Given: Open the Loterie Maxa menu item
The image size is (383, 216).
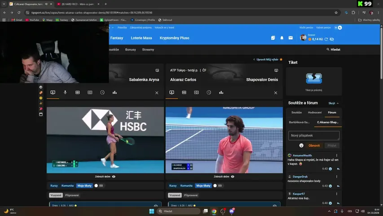Looking at the screenshot, I should pyautogui.click(x=141, y=38).
